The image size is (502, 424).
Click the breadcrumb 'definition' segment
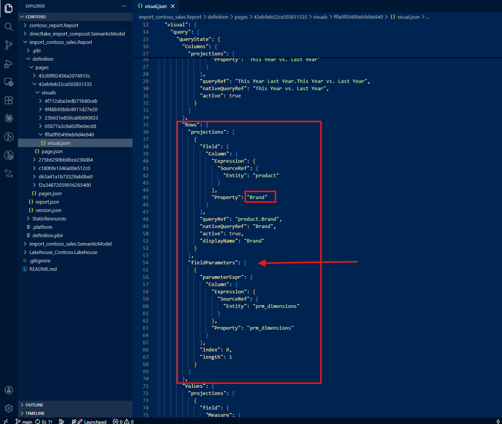[218, 17]
